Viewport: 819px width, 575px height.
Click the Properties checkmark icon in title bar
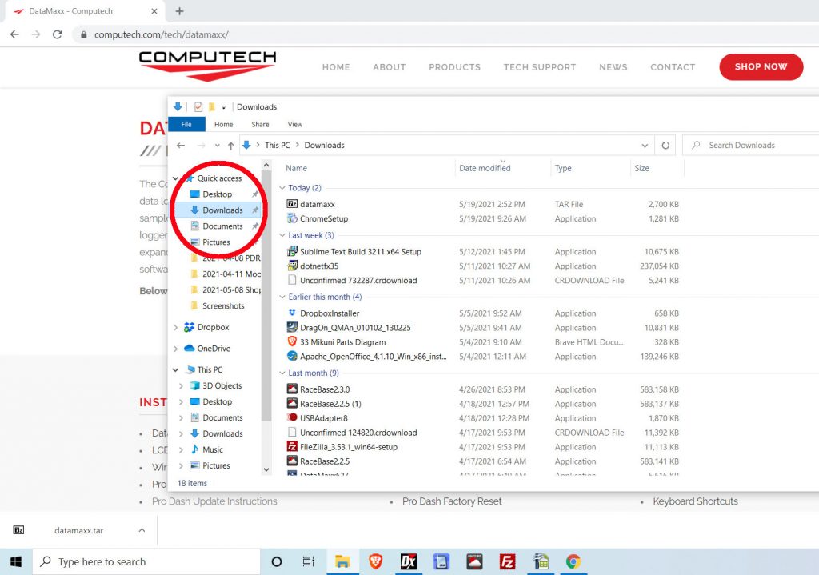(x=198, y=107)
